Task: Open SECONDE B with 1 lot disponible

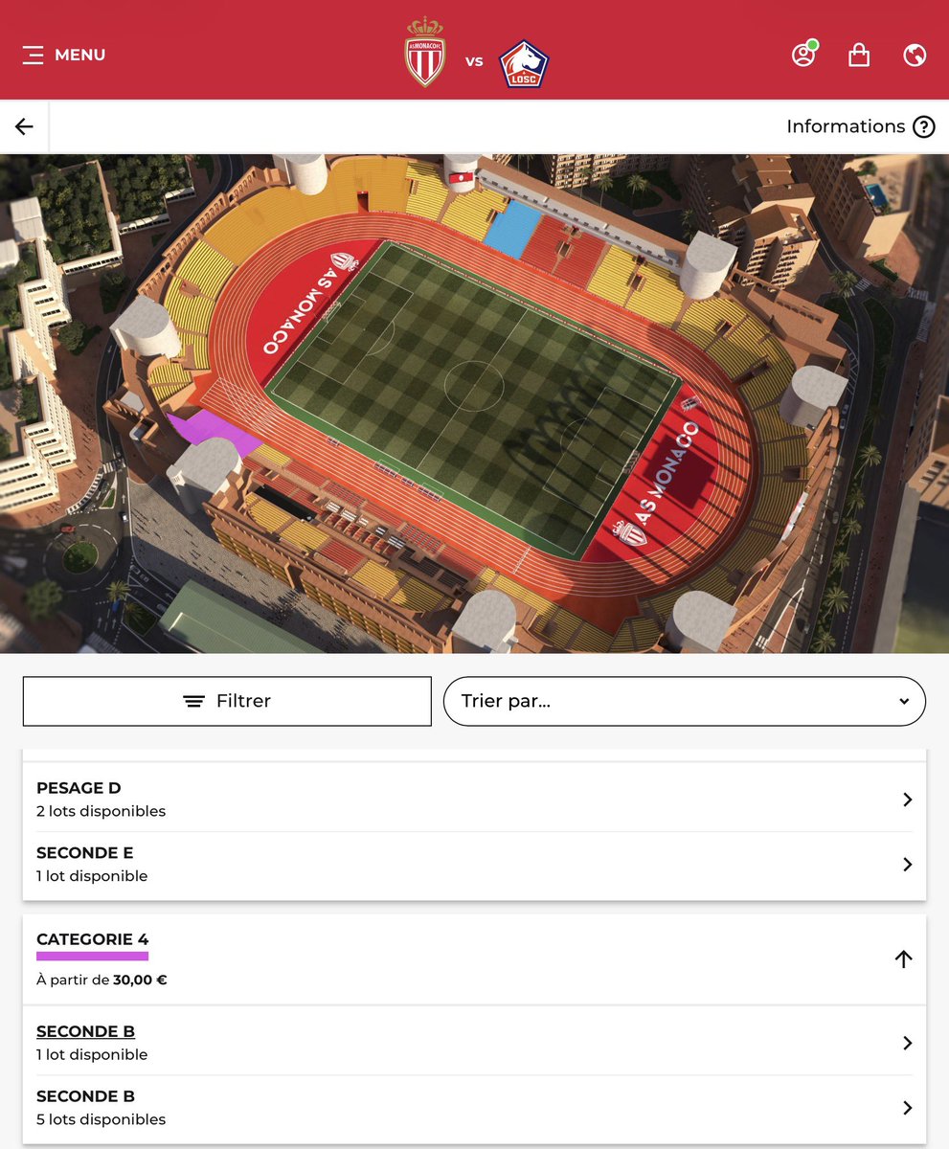Action: [474, 1043]
